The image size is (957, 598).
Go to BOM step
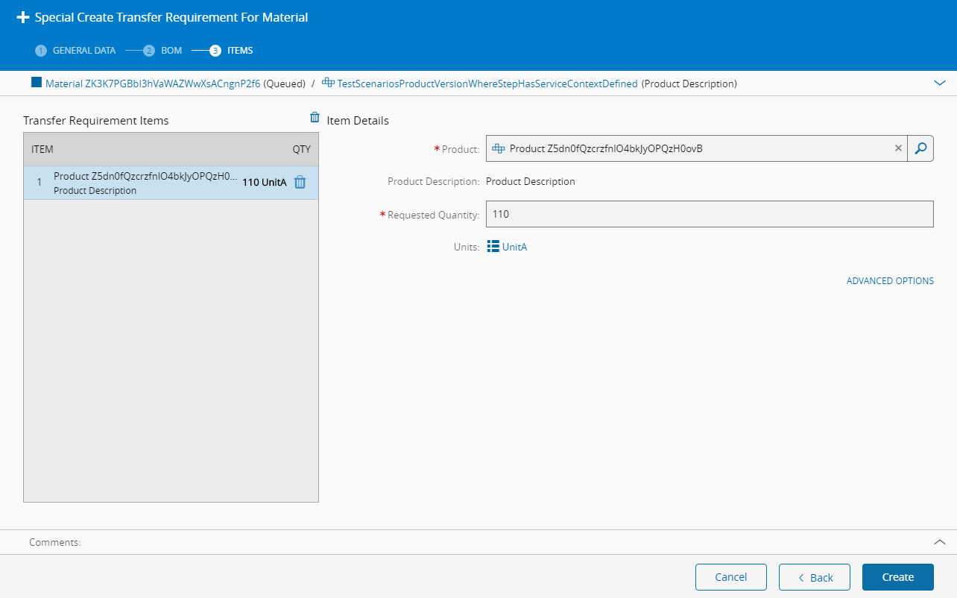tap(164, 51)
